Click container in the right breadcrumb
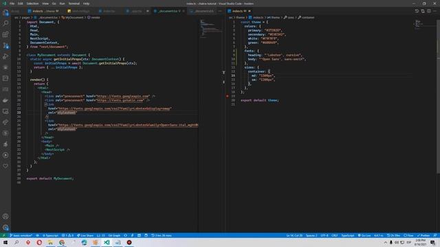The image size is (440, 247). click(308, 17)
